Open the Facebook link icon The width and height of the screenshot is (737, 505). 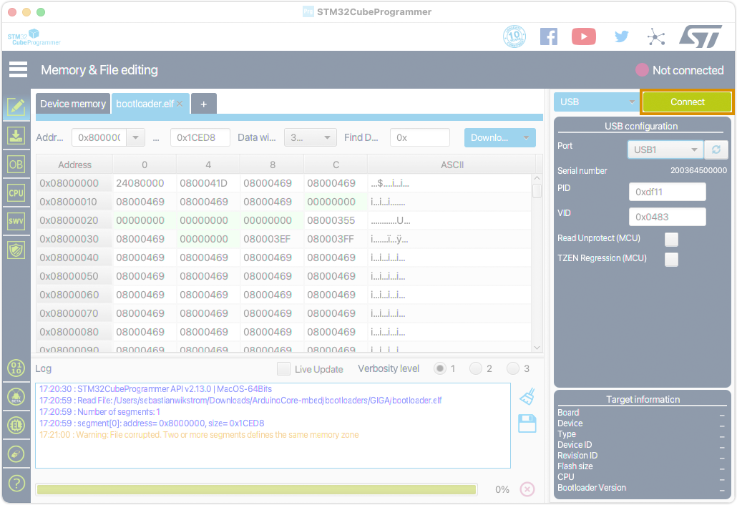[x=549, y=36]
